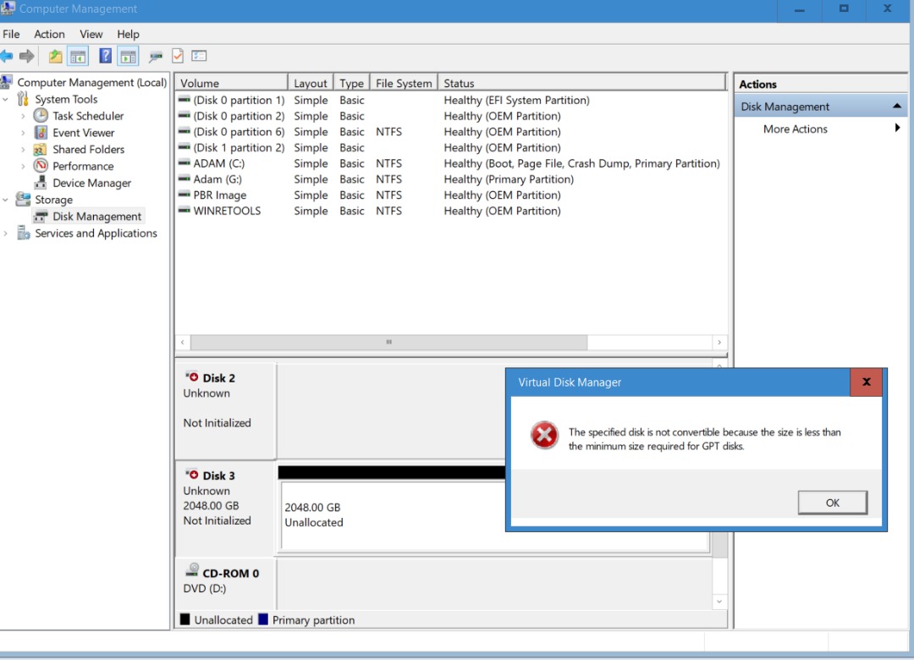The width and height of the screenshot is (914, 660).
Task: Collapse the System Tools tree node
Action: pyautogui.click(x=6, y=99)
